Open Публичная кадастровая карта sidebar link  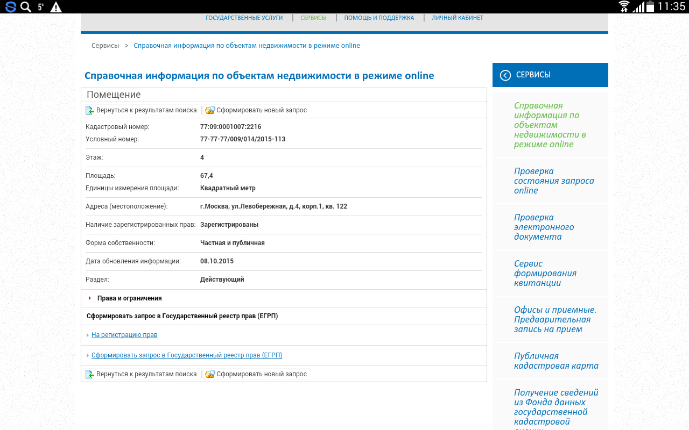(x=556, y=361)
